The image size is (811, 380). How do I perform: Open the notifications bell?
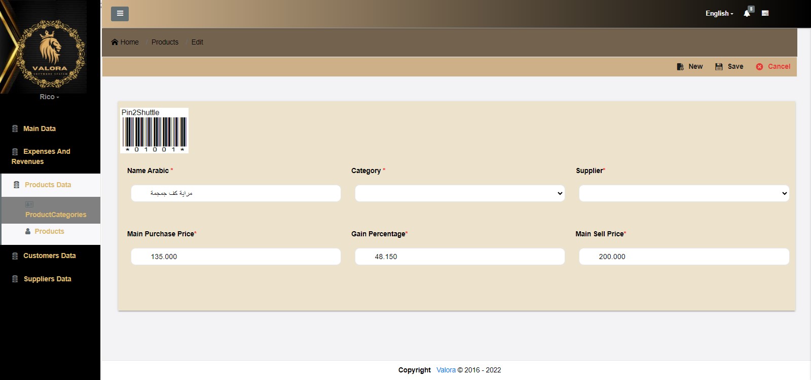[747, 14]
